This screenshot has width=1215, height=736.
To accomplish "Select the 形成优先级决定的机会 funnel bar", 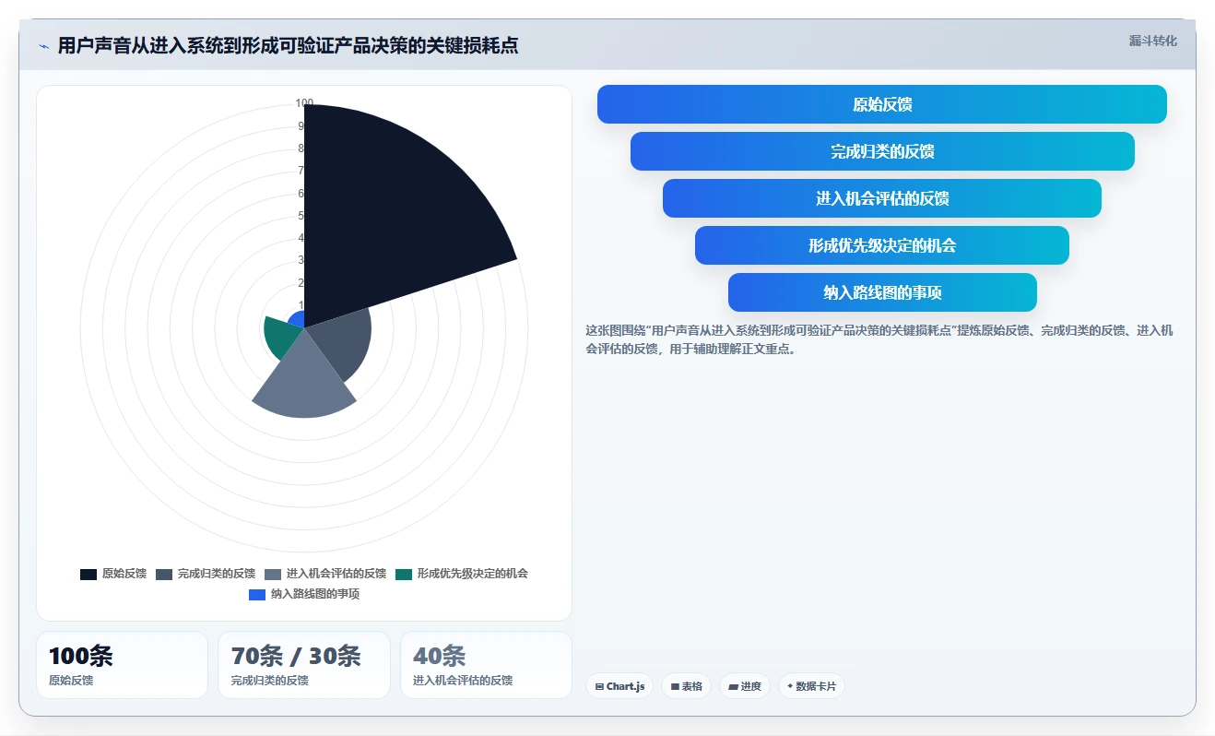I will click(882, 245).
